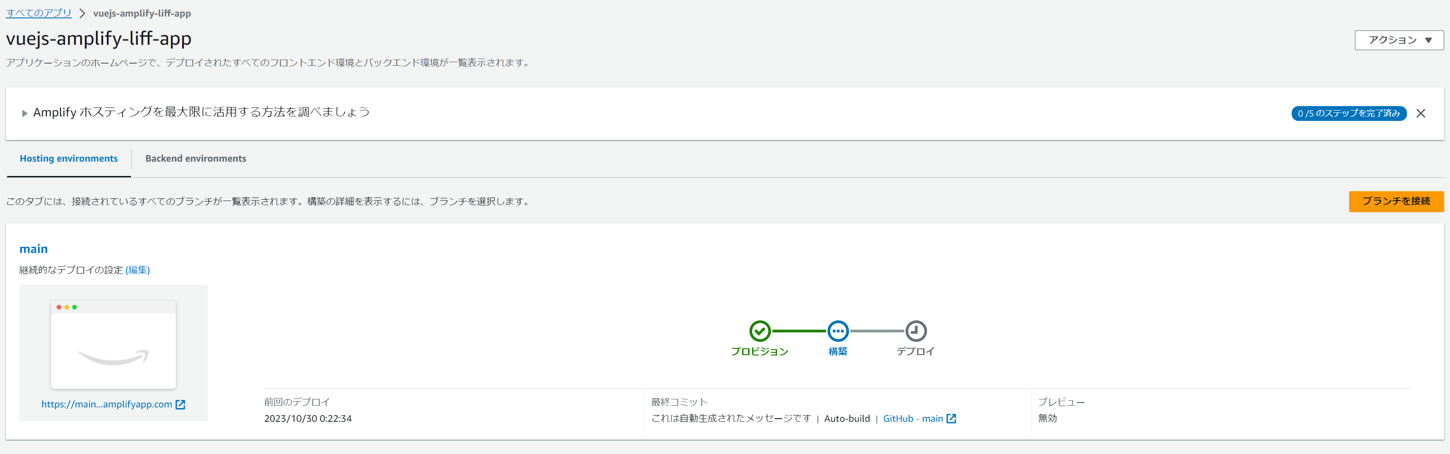
Task: Click the 構築 step label
Action: (x=838, y=351)
